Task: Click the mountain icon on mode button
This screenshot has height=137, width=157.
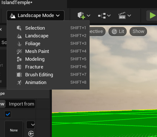Action: pyautogui.click(x=13, y=16)
